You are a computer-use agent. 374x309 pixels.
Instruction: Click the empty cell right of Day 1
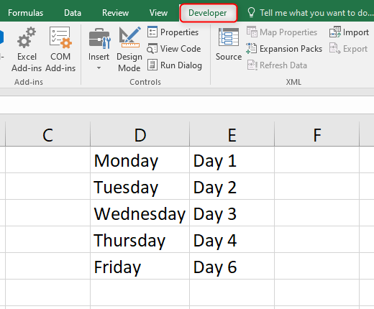point(316,160)
